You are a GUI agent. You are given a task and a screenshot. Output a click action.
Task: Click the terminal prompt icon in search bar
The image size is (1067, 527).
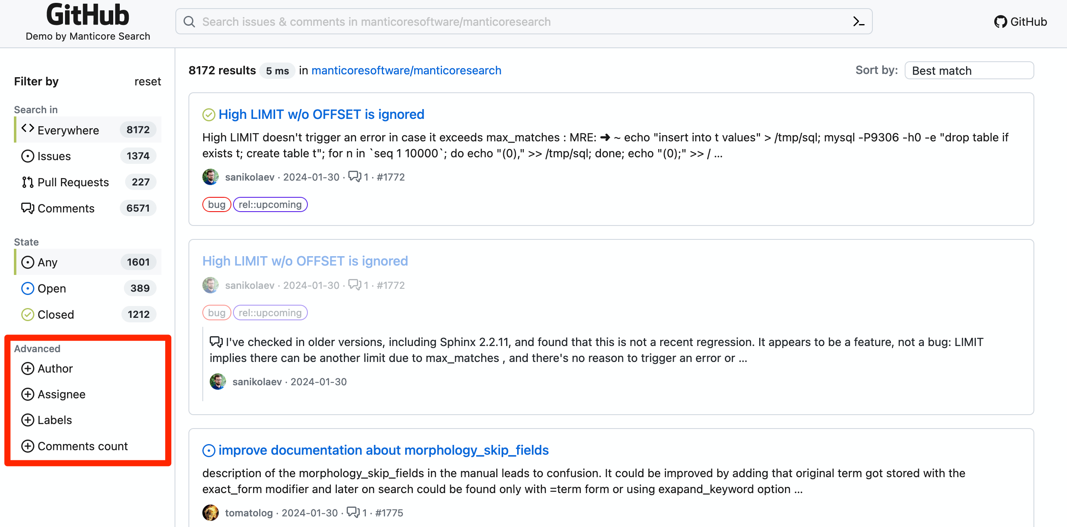tap(859, 22)
